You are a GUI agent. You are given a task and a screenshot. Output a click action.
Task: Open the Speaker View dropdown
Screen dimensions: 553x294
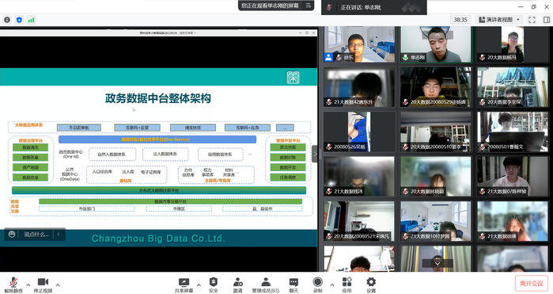pos(499,20)
